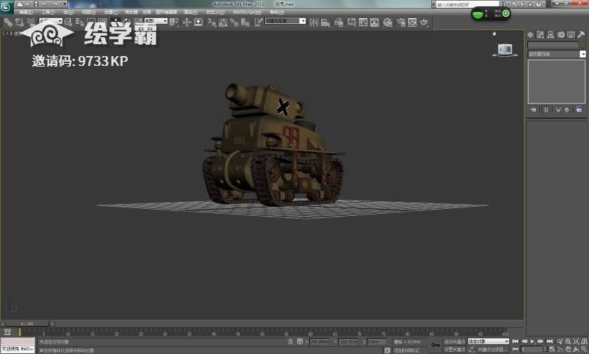Open the Modifier List dropdown
This screenshot has height=354, width=589.
[557, 54]
